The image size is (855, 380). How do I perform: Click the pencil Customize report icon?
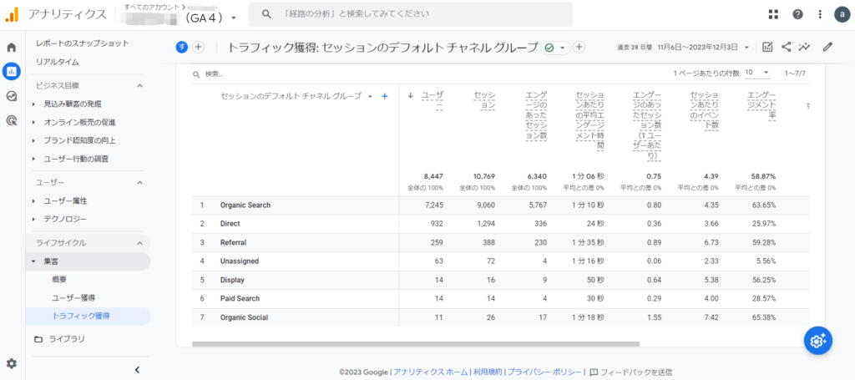click(x=827, y=48)
